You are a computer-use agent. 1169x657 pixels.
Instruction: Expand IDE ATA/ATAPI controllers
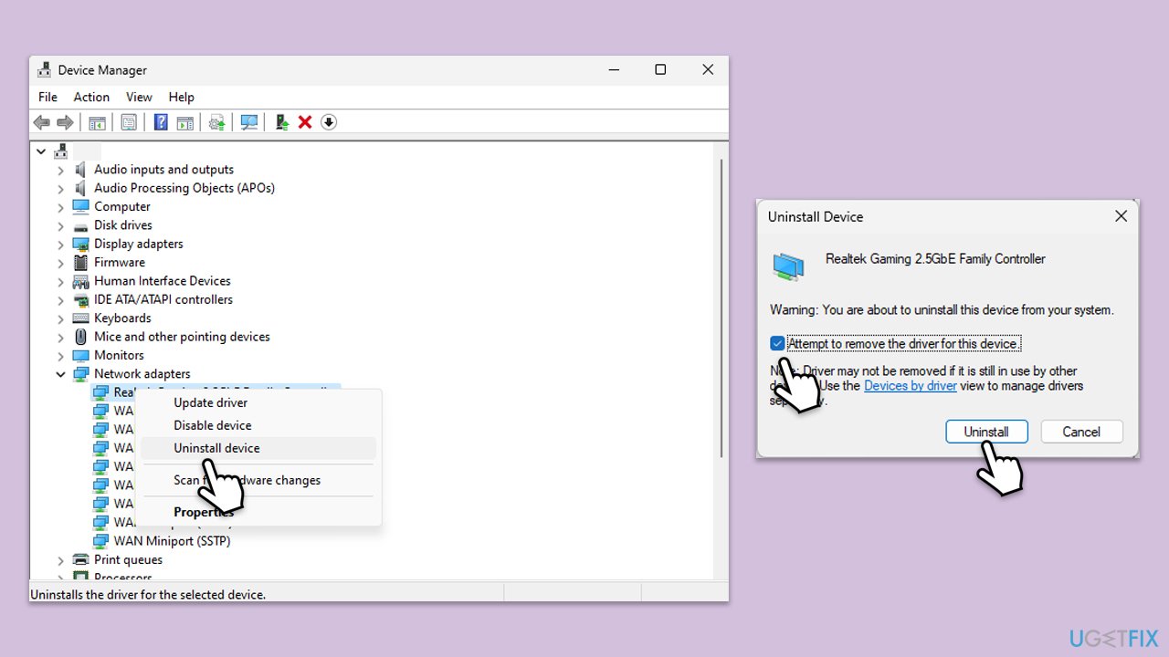click(x=60, y=300)
